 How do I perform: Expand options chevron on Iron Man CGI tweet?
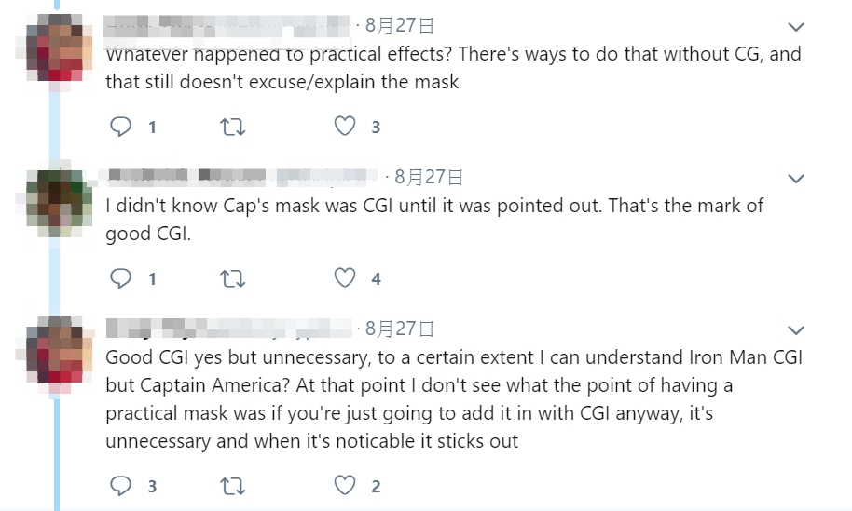coord(796,329)
